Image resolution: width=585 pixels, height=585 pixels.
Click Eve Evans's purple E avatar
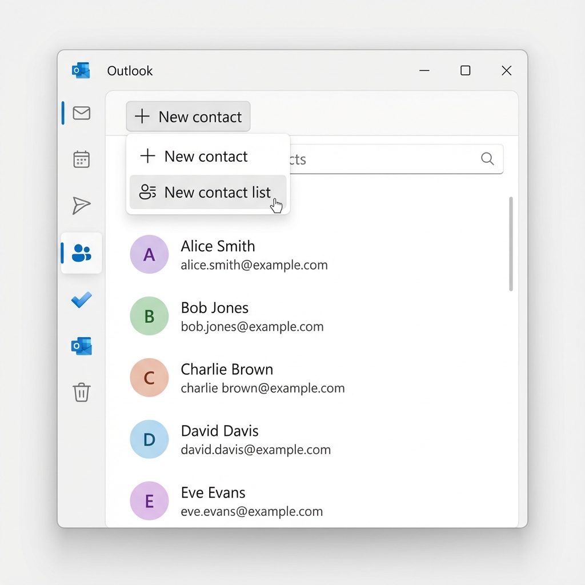(149, 500)
